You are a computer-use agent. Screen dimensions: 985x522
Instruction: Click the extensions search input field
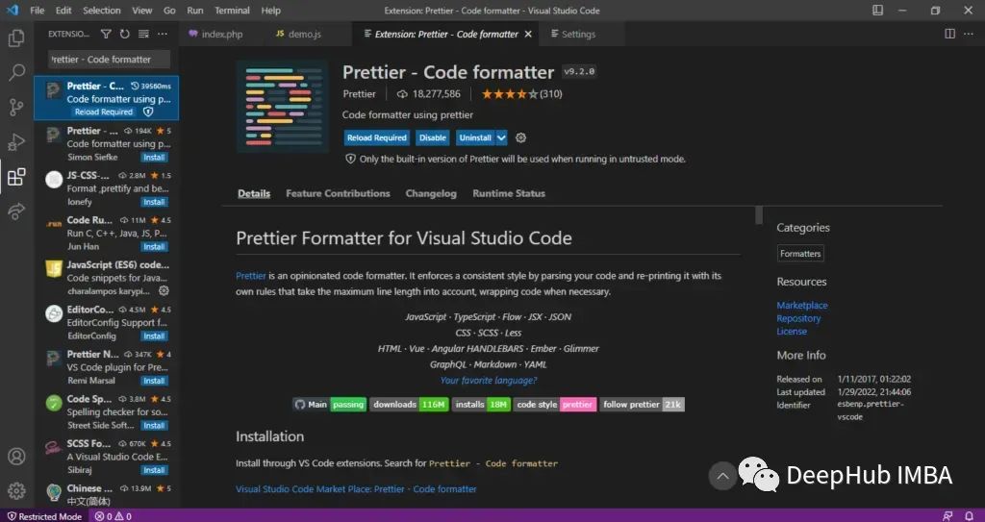pyautogui.click(x=110, y=59)
